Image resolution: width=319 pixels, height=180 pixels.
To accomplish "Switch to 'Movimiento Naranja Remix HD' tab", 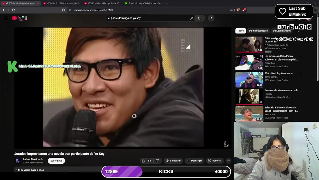I will pos(102,3).
